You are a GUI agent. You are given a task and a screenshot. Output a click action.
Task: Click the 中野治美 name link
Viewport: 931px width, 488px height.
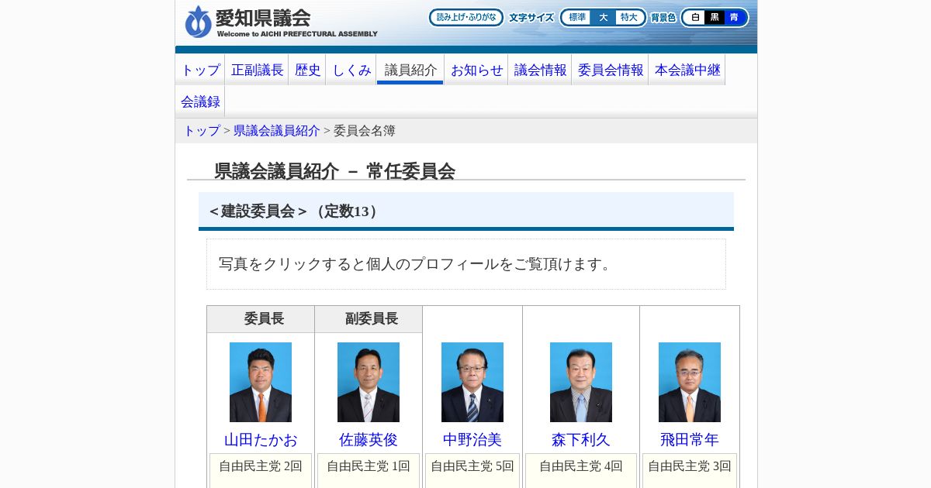pos(472,440)
